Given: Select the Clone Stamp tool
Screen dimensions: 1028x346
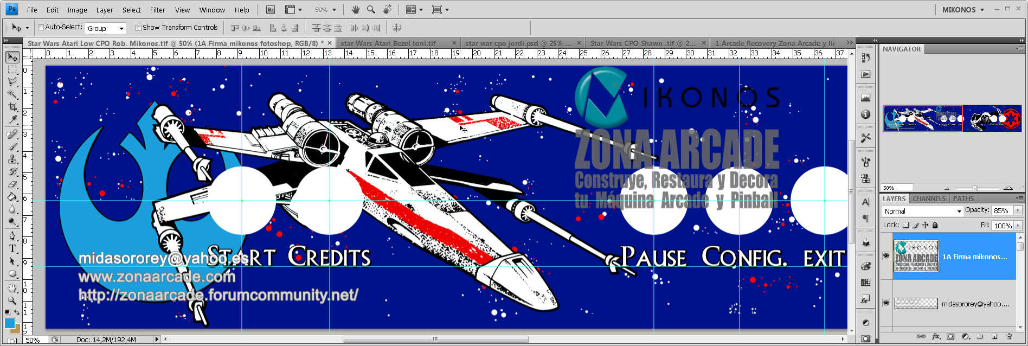Looking at the screenshot, I should tap(12, 159).
